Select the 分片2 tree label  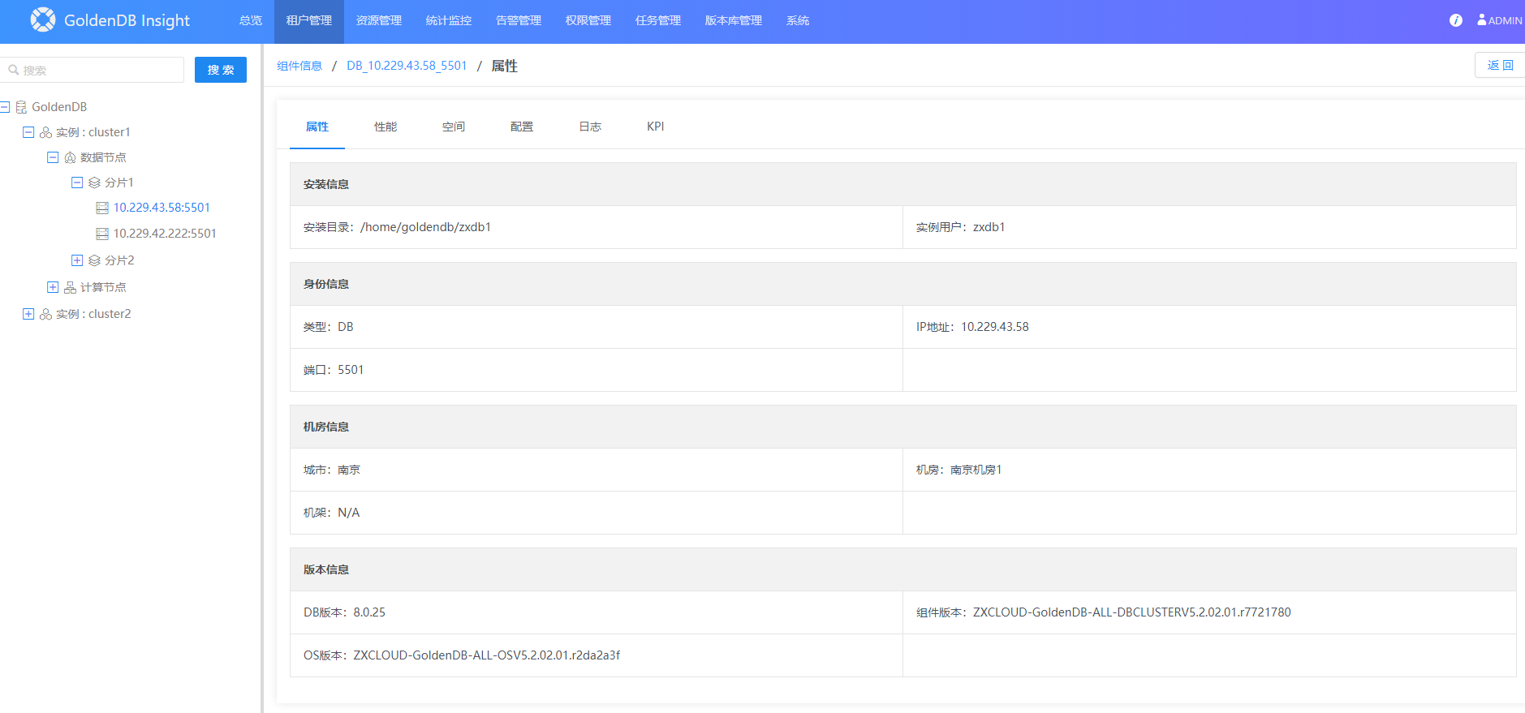pyautogui.click(x=119, y=260)
